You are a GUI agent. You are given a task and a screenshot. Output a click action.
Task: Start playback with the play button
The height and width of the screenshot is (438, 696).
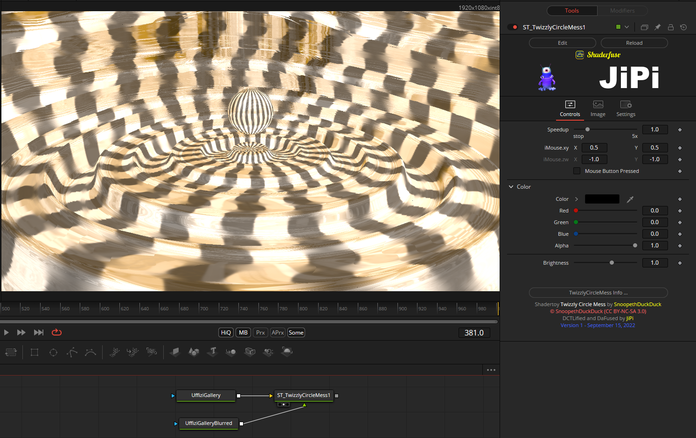(x=7, y=332)
